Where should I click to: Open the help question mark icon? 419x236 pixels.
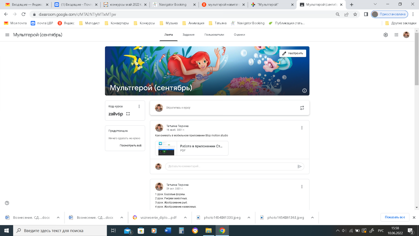[x=7, y=203]
